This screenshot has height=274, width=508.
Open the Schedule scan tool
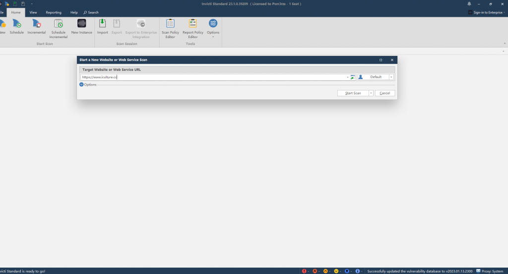point(16,27)
